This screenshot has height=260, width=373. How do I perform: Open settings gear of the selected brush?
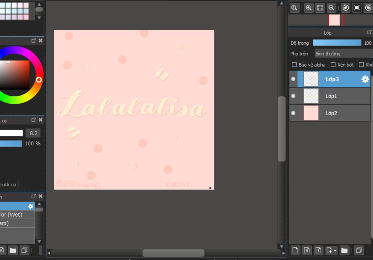point(31,206)
